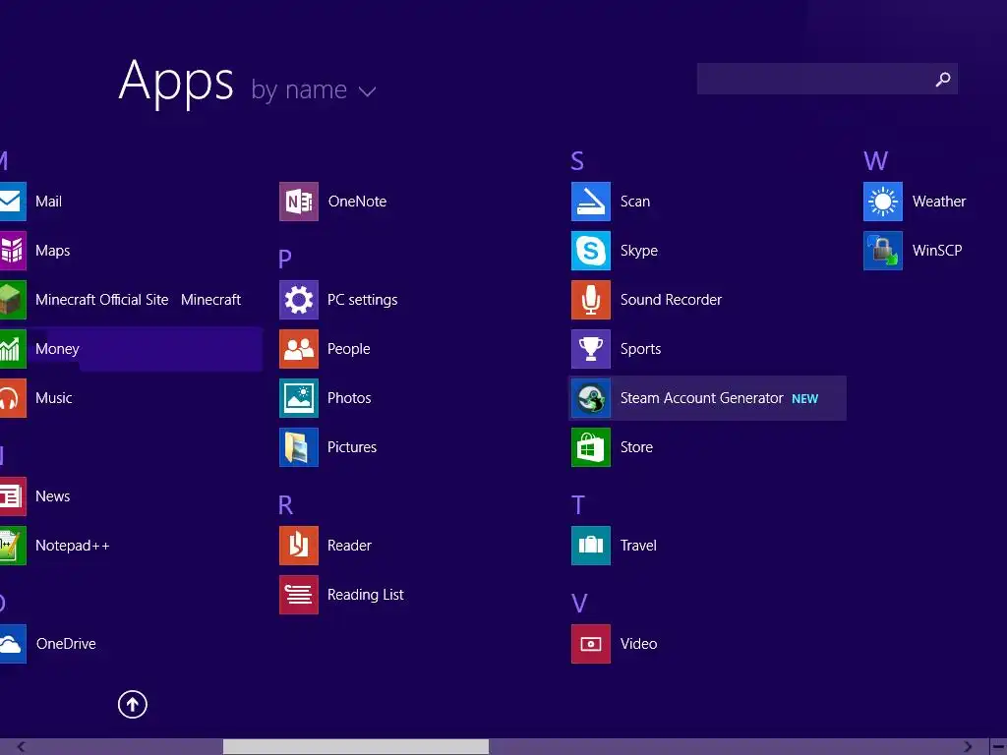Open the Reading List icon
Viewport: 1007px width, 755px height.
[x=299, y=595]
